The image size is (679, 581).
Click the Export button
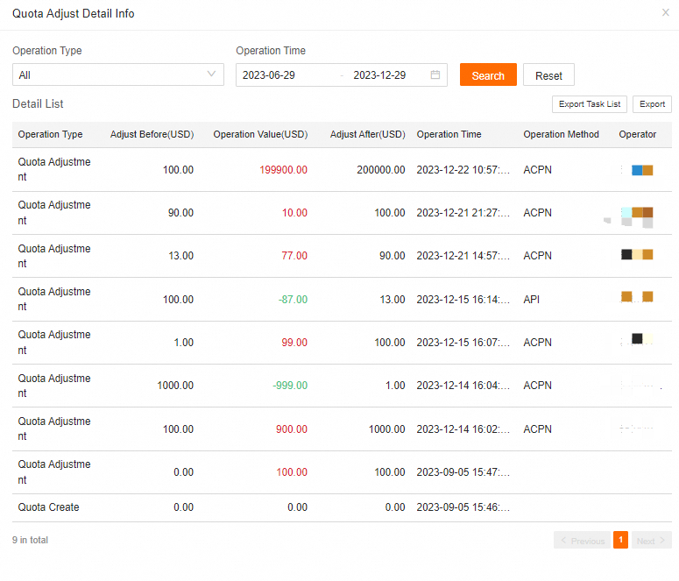[x=652, y=104]
